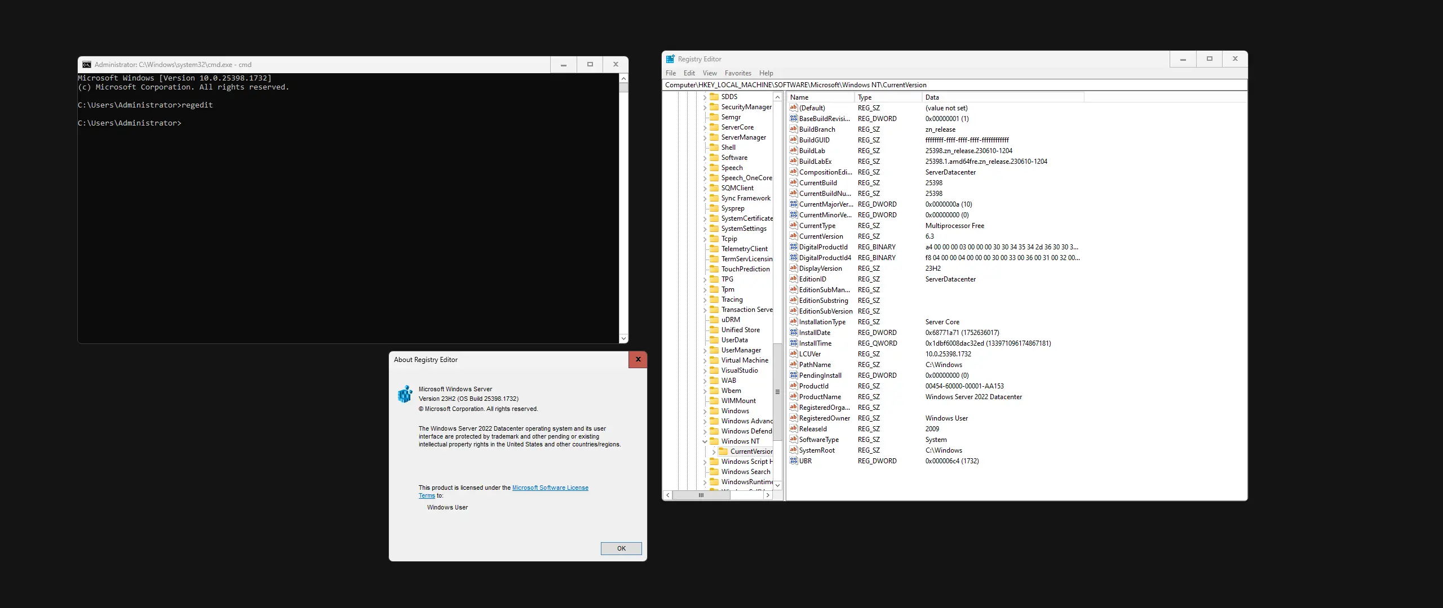Open the Favorites menu

(737, 73)
